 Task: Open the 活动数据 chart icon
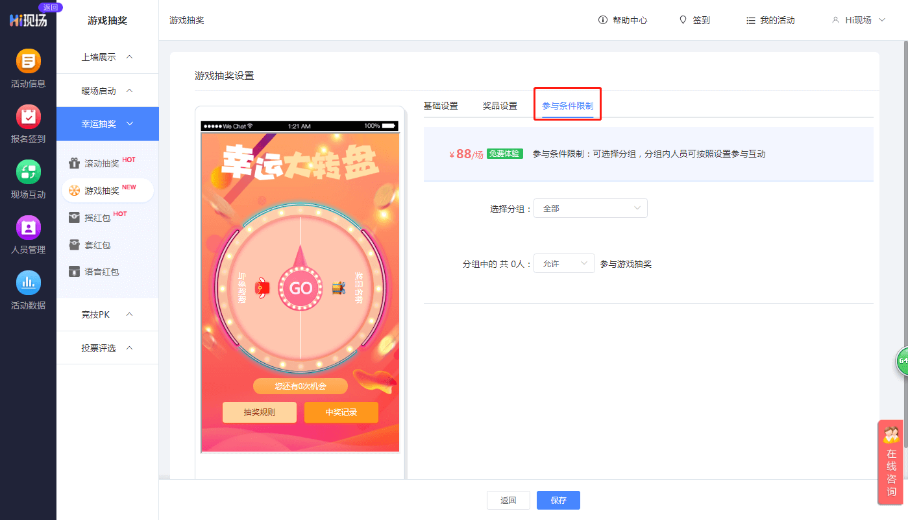pyautogui.click(x=28, y=283)
